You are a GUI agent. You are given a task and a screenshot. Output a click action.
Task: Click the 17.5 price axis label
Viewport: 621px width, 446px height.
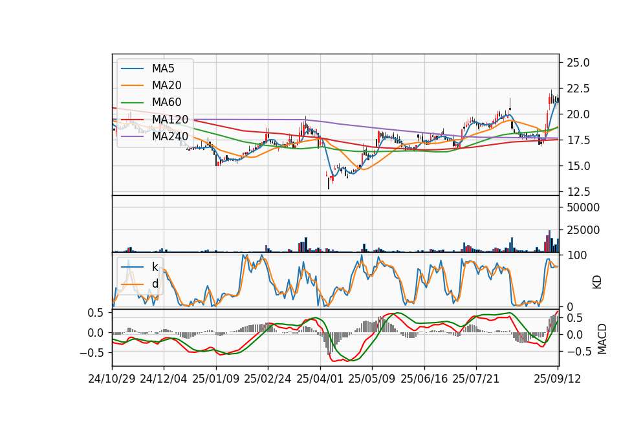[x=578, y=140]
